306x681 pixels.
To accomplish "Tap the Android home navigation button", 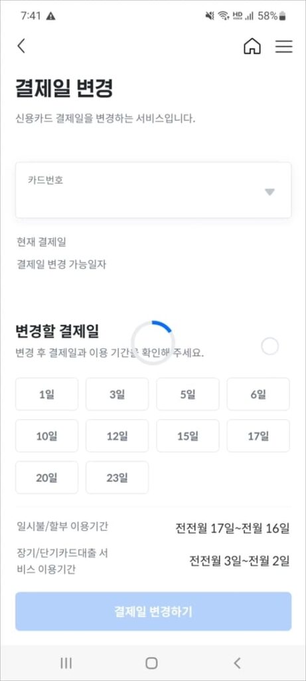I will 151,663.
